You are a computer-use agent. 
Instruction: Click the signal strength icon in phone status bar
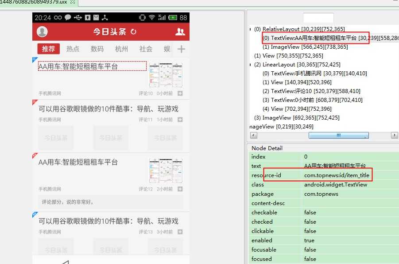162,17
